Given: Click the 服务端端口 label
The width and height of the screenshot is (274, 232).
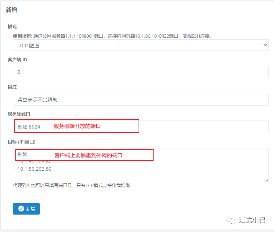Looking at the screenshot, I should point(19,114).
